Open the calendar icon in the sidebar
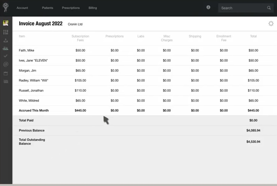The image size is (277, 186). point(5,73)
